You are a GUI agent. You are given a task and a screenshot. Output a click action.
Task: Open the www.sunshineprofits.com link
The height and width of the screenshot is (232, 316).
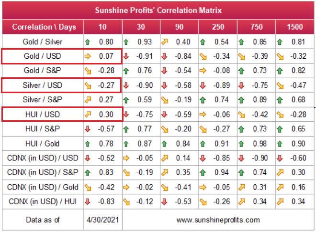coord(218,220)
